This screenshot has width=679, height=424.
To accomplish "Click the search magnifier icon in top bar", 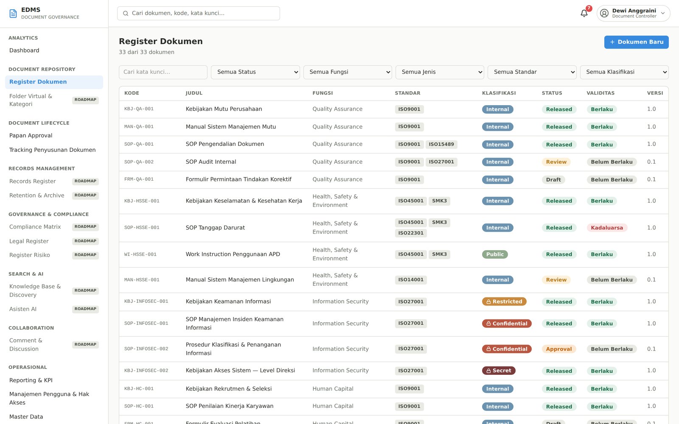I will tap(126, 14).
